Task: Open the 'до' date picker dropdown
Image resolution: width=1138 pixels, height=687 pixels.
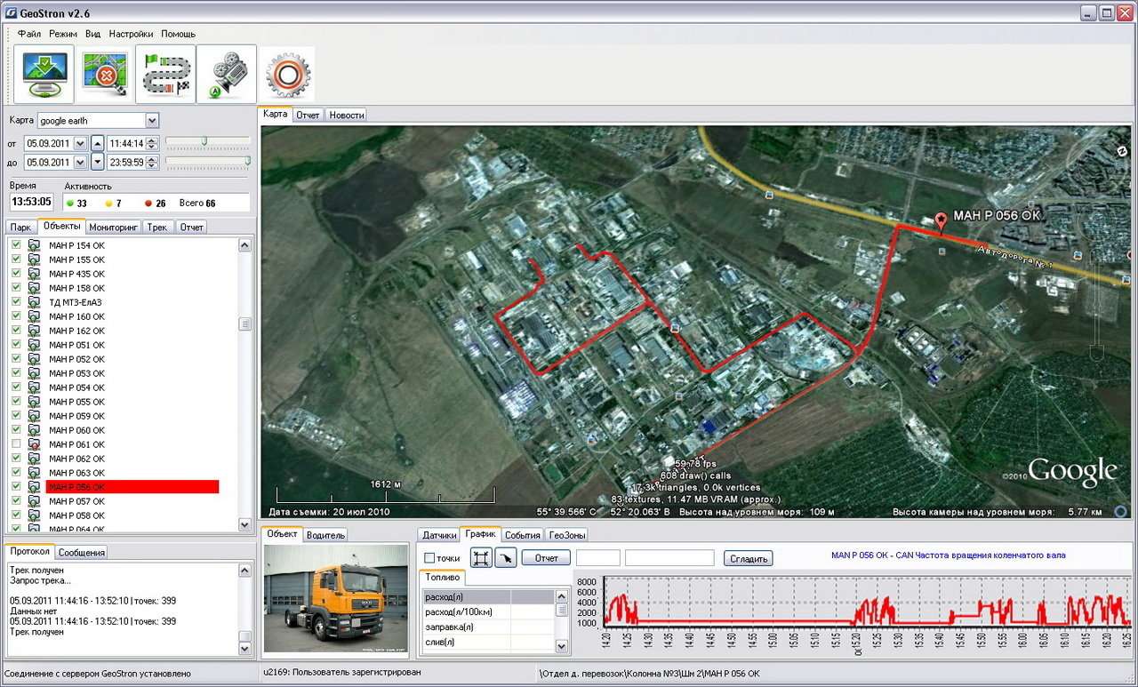Action: click(x=79, y=162)
